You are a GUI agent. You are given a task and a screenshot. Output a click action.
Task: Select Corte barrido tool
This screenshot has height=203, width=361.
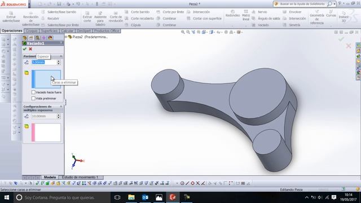137,12
